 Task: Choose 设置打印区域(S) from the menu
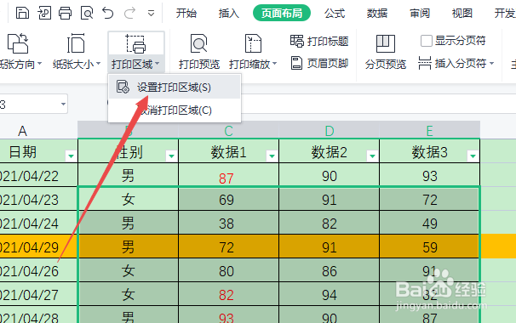(x=175, y=88)
